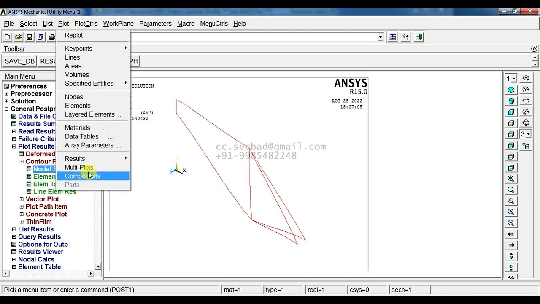Expand the List Results node
Viewport: 540px width, 304px height.
tap(14, 229)
